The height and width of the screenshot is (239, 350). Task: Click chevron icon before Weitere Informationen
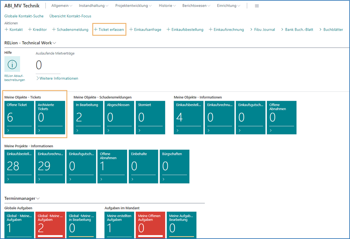coord(38,78)
